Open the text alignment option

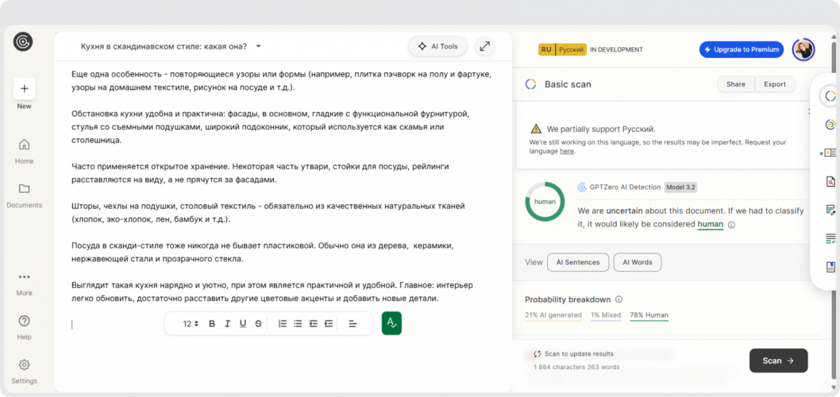coord(353,324)
